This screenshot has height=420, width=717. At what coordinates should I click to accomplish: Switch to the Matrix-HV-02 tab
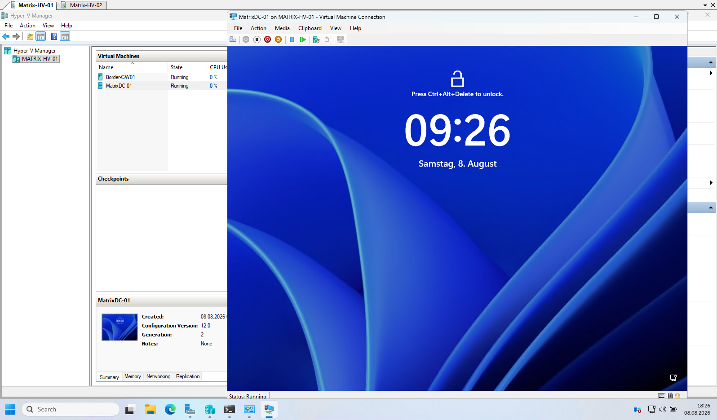point(82,5)
